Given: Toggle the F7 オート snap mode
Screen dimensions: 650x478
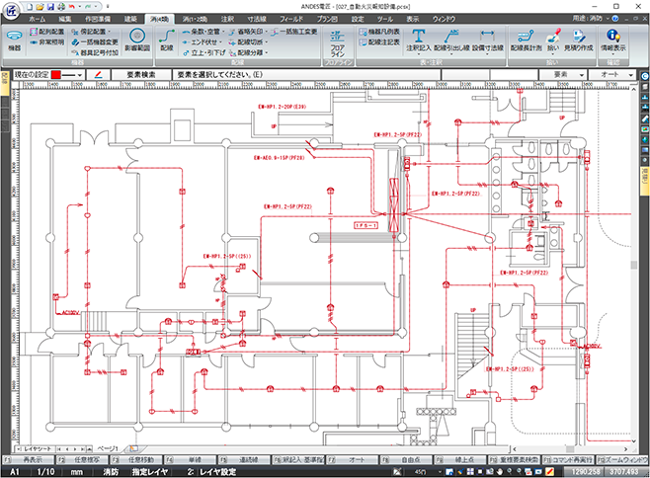Looking at the screenshot, I should [x=353, y=460].
